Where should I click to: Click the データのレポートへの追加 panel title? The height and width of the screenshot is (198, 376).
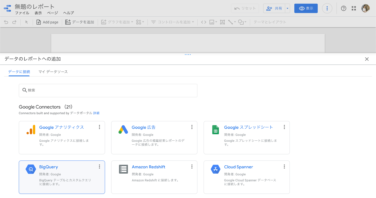[x=32, y=59]
